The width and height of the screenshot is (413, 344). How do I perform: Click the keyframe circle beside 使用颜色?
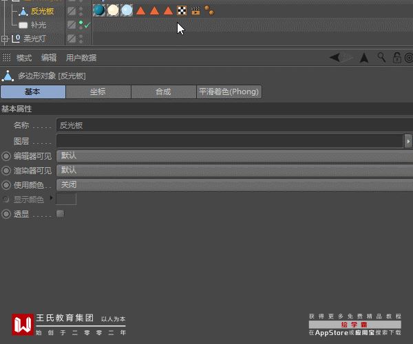tap(6, 185)
